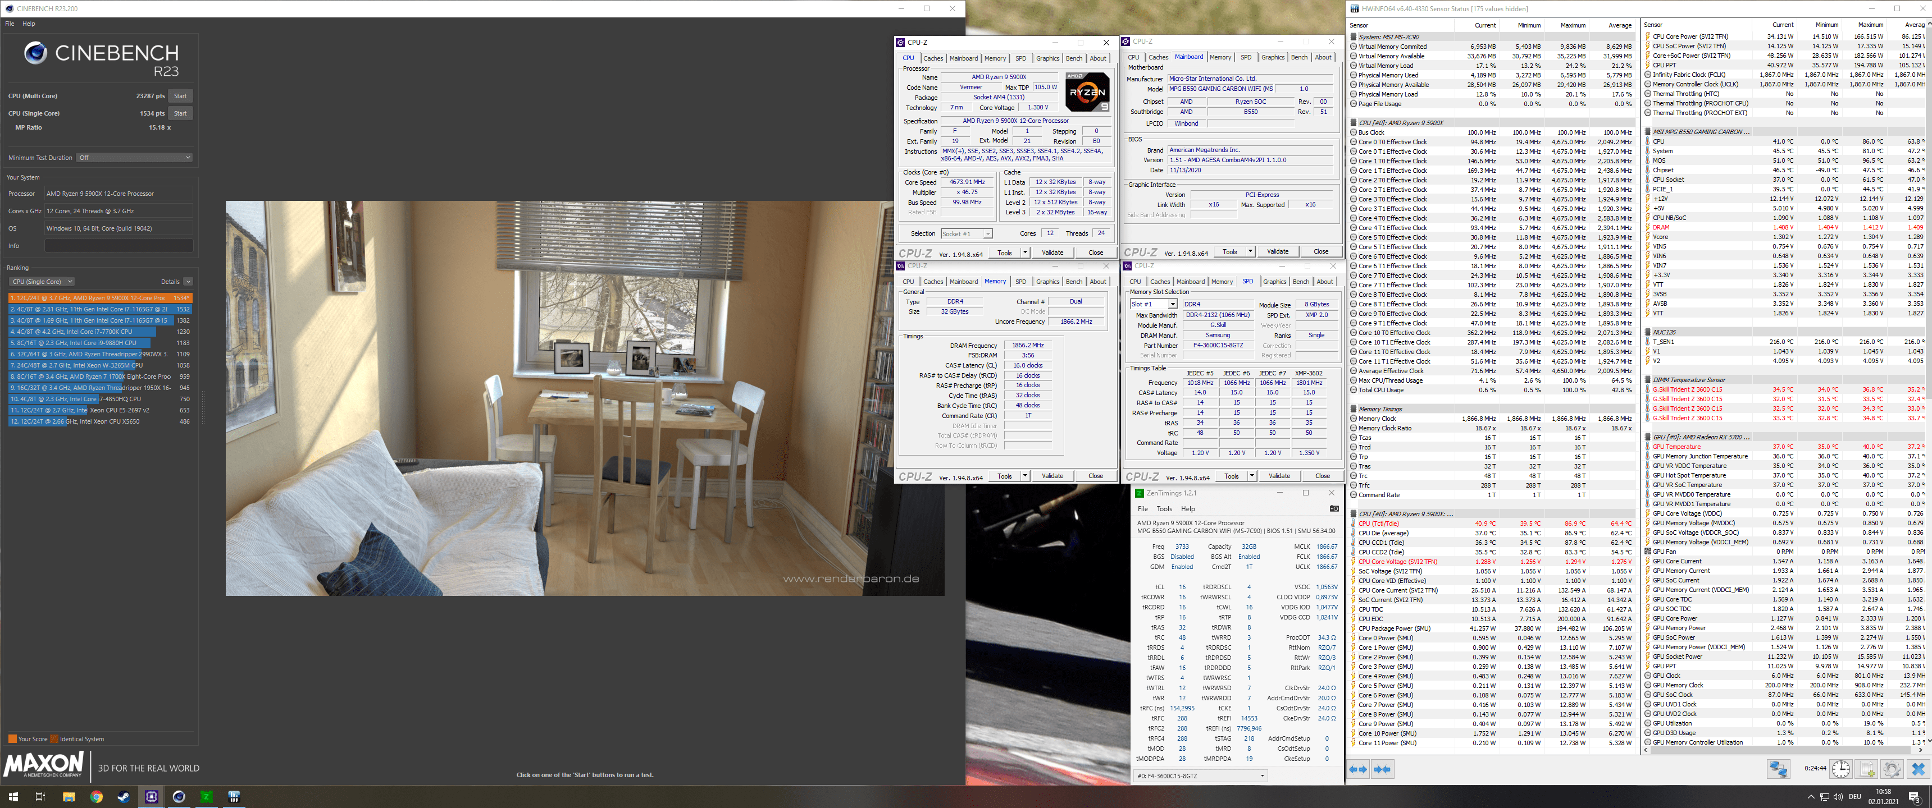Open the volume control in system tray
The image size is (1932, 808).
(1838, 797)
